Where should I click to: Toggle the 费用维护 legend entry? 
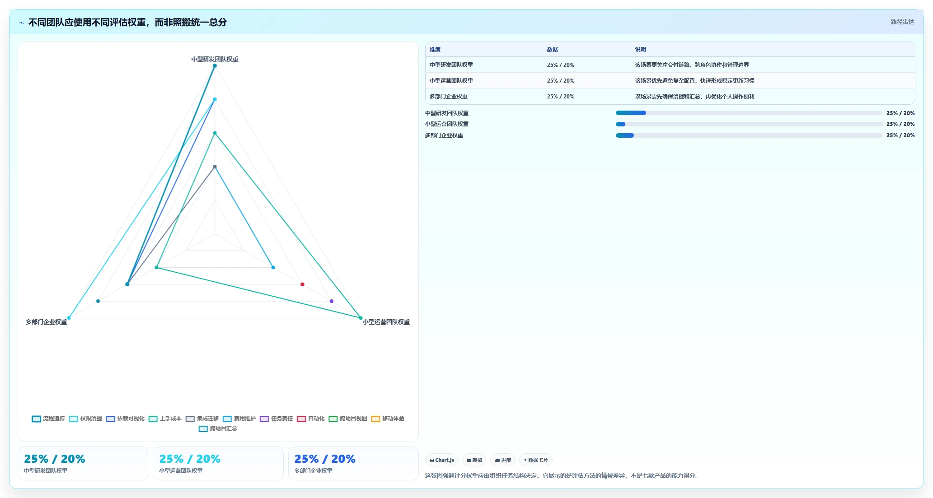(239, 419)
